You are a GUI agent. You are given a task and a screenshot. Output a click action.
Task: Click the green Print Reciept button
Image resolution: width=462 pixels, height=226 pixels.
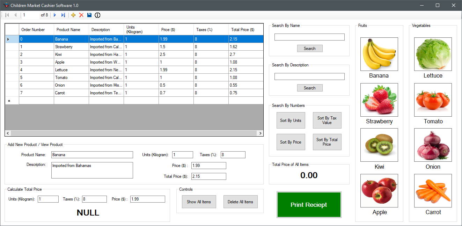tap(309, 205)
